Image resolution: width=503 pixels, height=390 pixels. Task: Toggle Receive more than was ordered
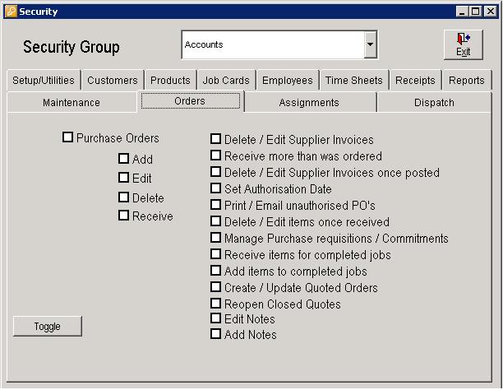tap(216, 156)
